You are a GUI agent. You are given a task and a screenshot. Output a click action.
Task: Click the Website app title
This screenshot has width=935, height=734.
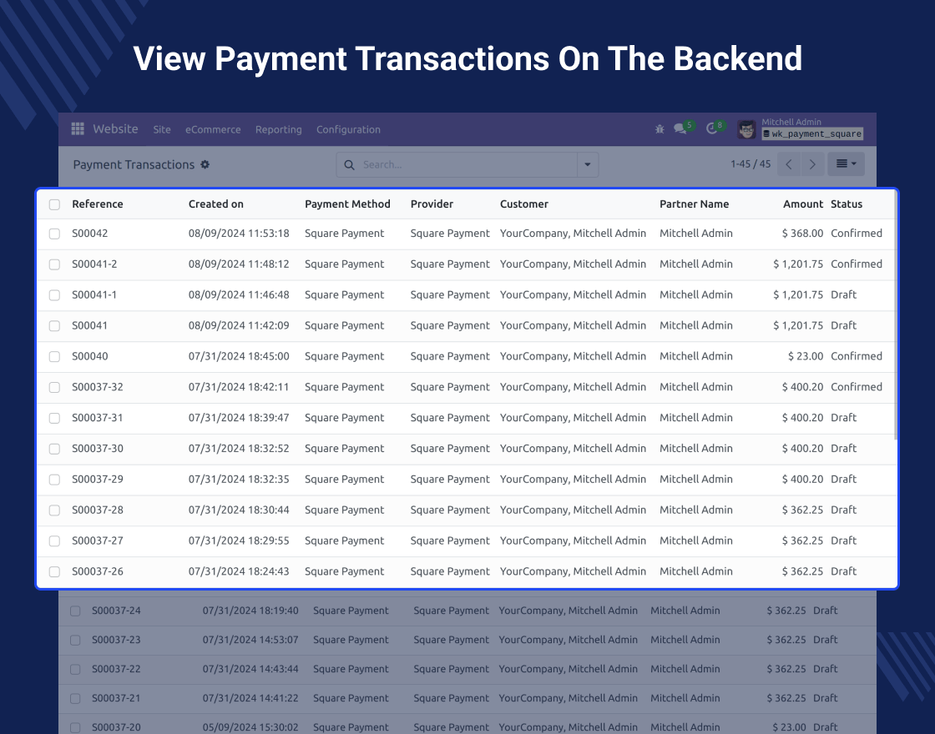115,128
